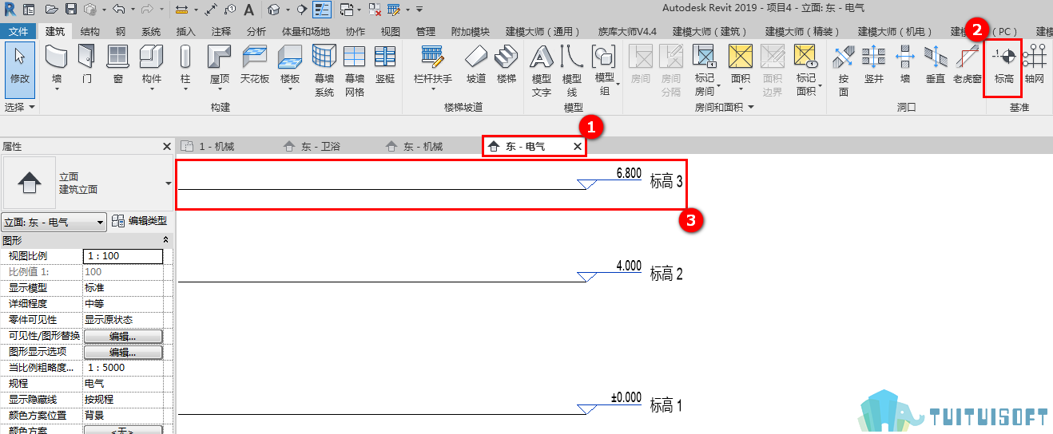Image resolution: width=1053 pixels, height=434 pixels.
Task: Open the type selector dropdown for 建筑立面
Action: [x=168, y=183]
